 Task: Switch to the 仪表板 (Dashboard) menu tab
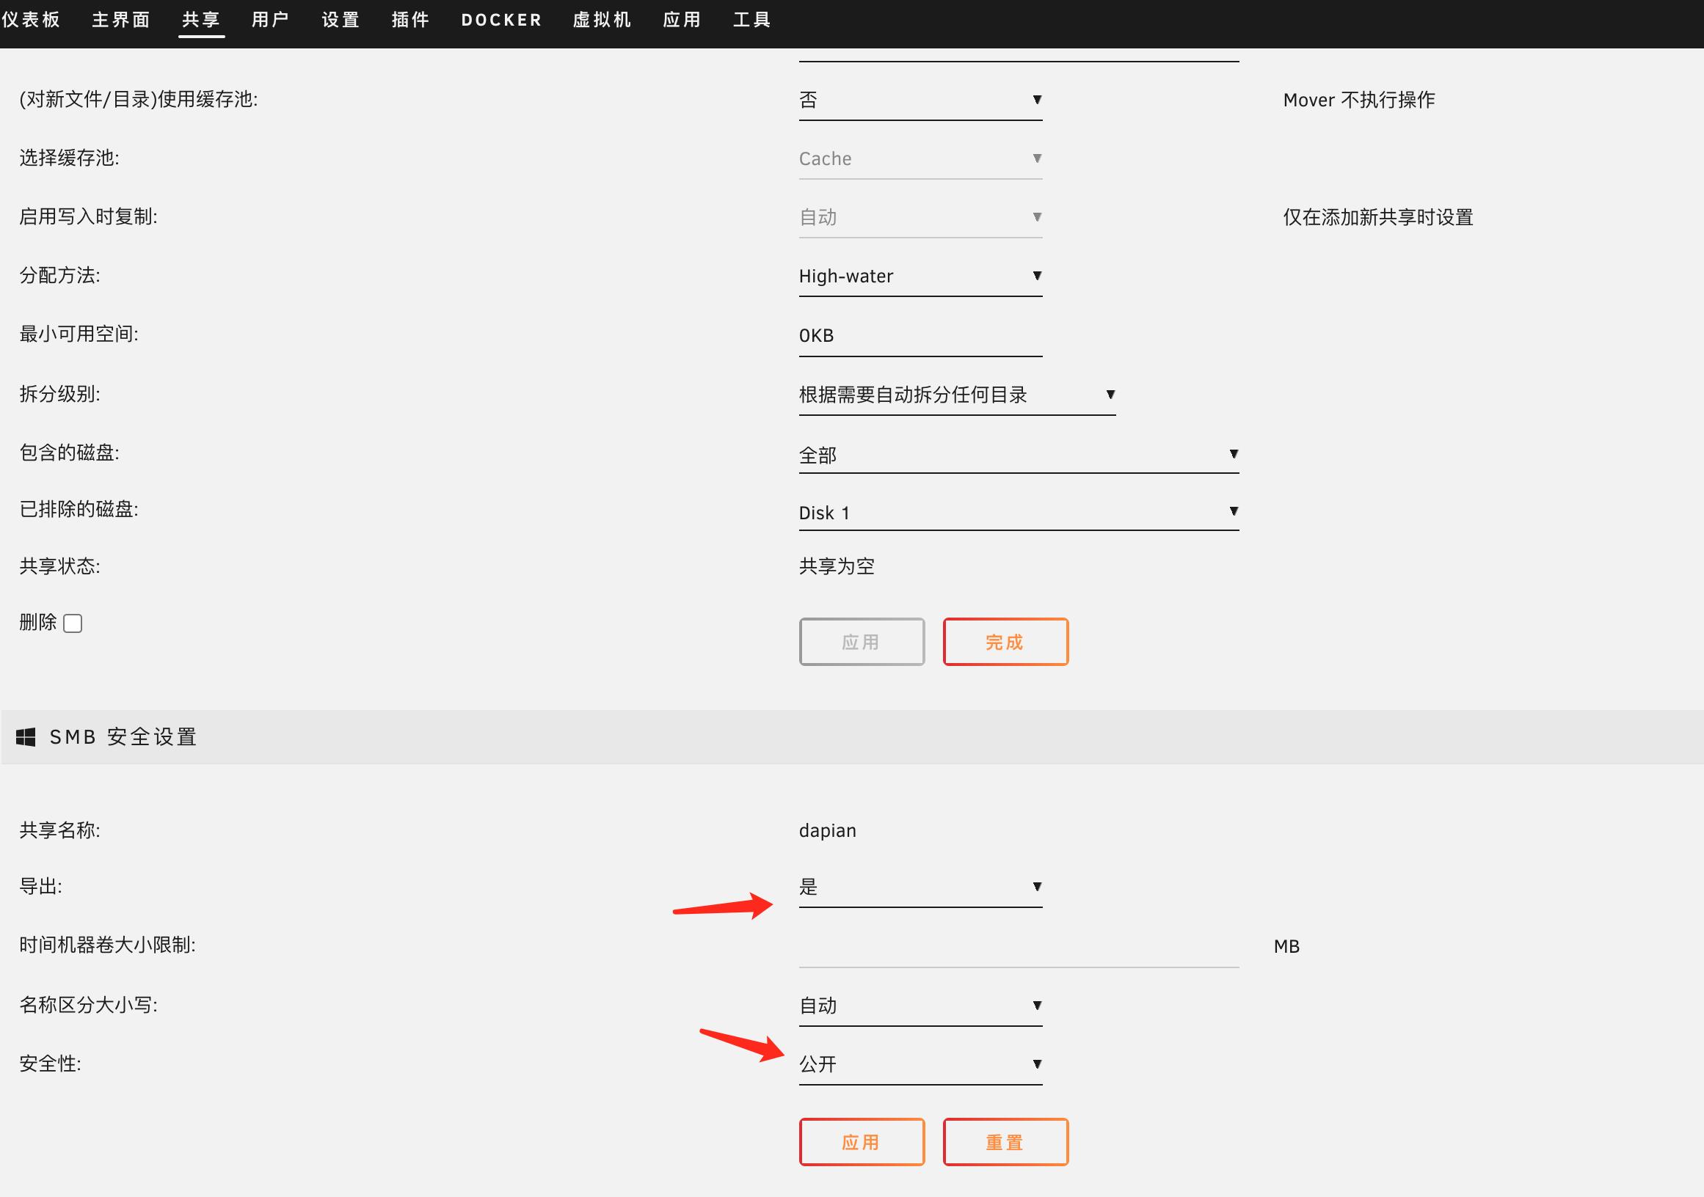point(31,20)
